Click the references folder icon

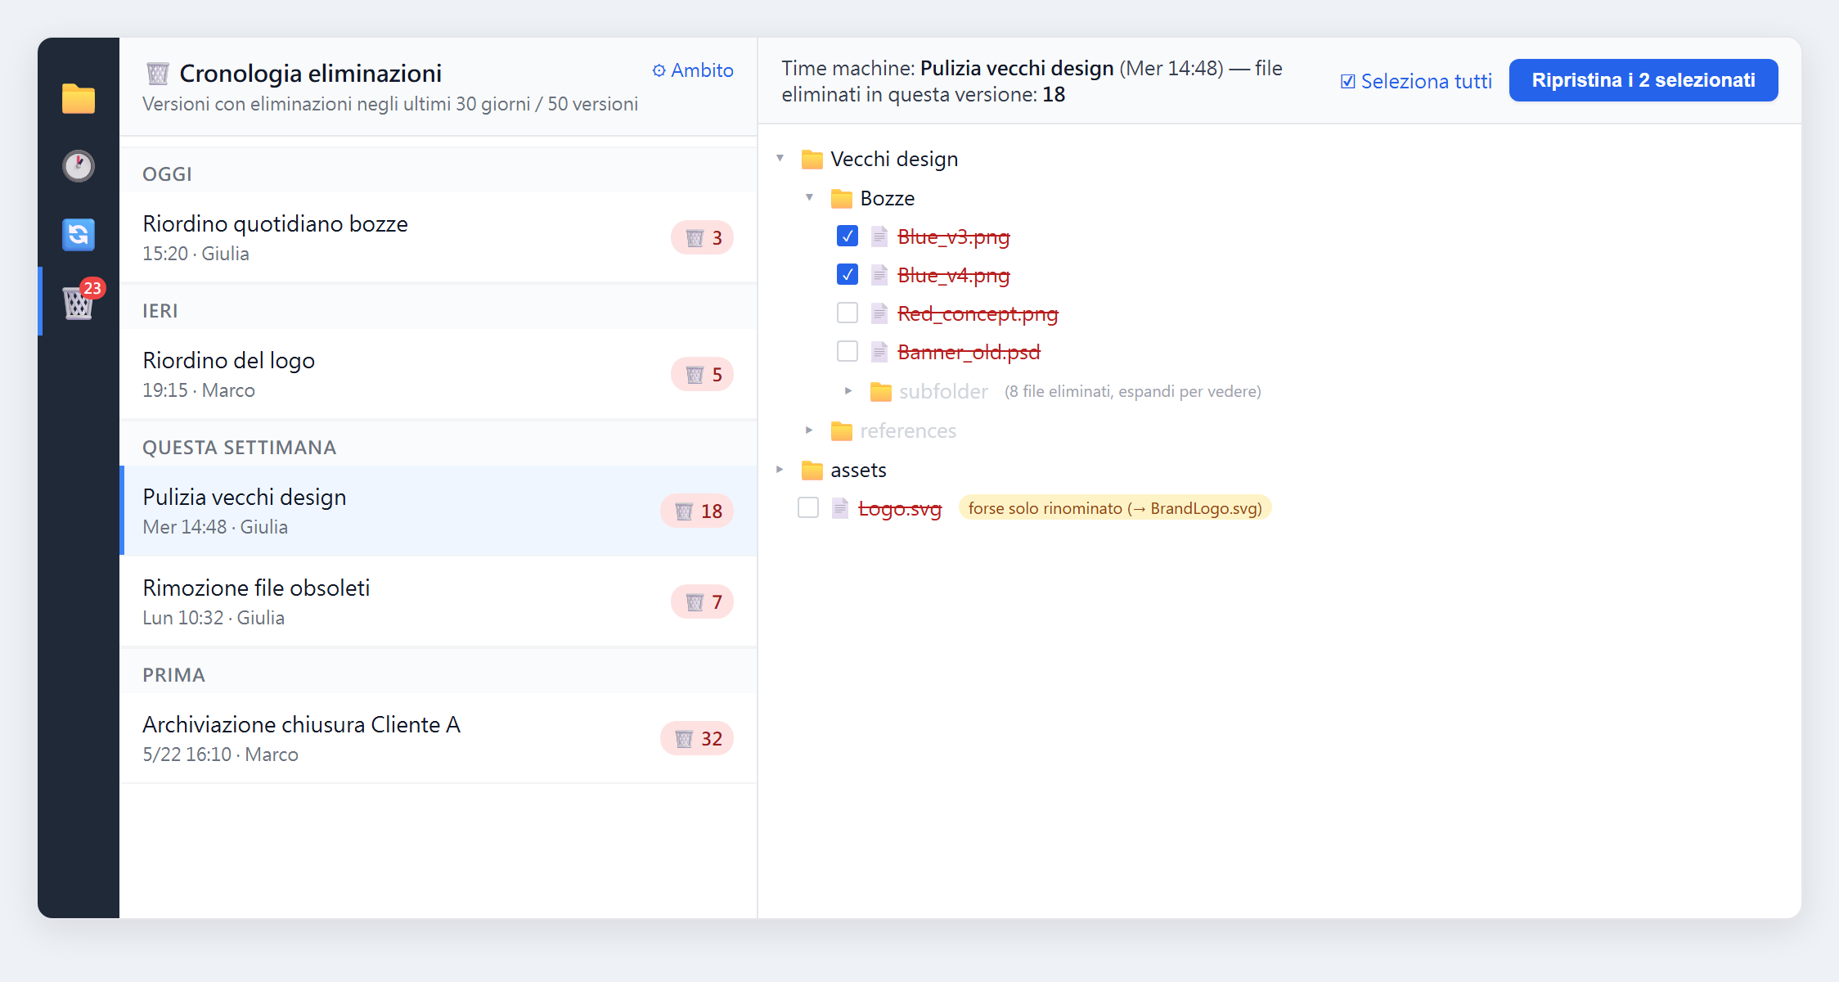tap(842, 430)
